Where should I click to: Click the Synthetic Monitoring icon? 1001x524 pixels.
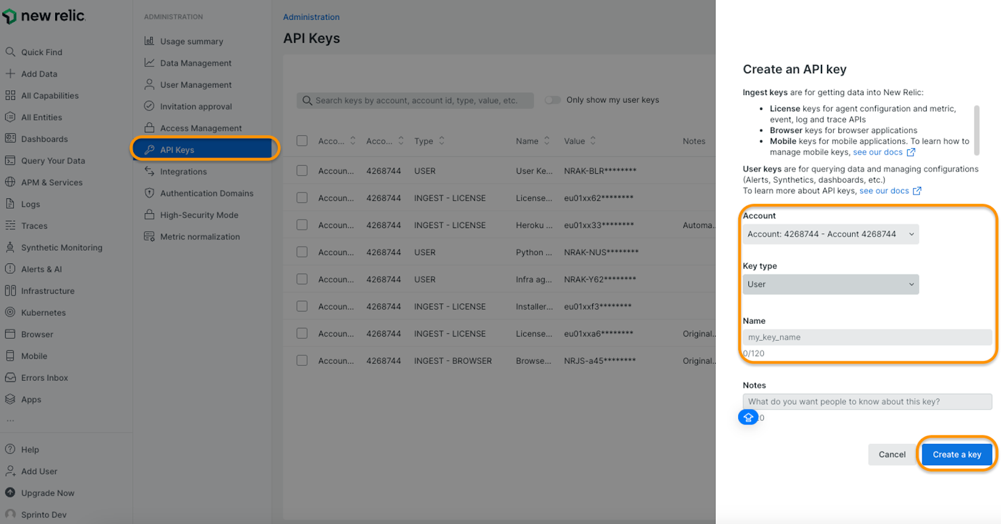tap(10, 248)
